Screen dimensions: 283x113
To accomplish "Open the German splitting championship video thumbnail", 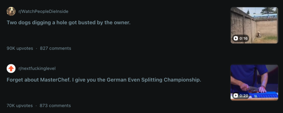I will point(254,82).
